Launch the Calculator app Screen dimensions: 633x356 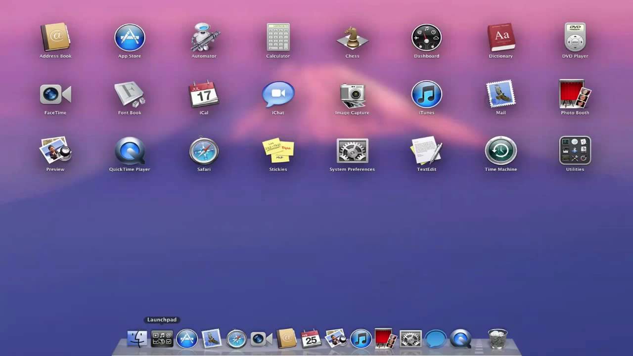(278, 38)
